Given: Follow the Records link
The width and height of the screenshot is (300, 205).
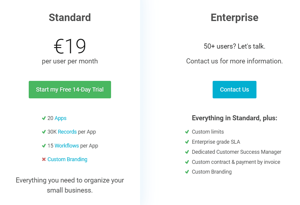Looking at the screenshot, I should click(x=67, y=132).
